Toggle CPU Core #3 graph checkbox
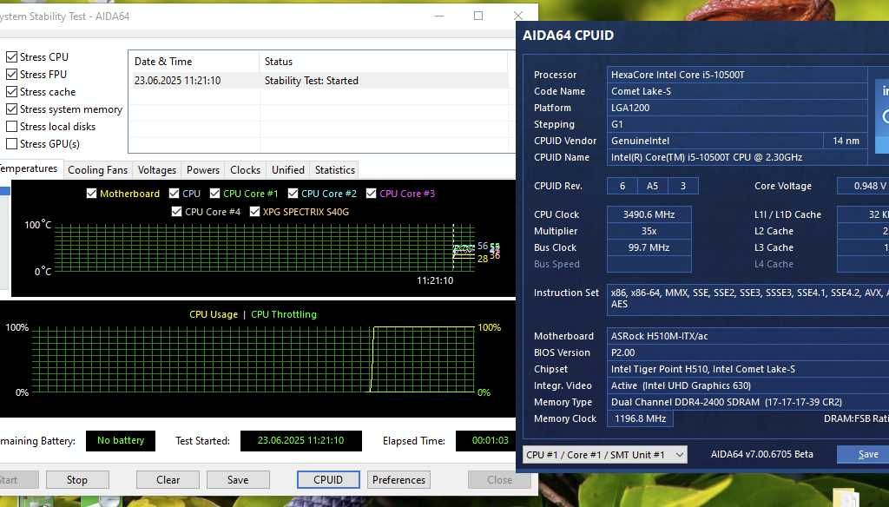This screenshot has height=507, width=889. 371,194
